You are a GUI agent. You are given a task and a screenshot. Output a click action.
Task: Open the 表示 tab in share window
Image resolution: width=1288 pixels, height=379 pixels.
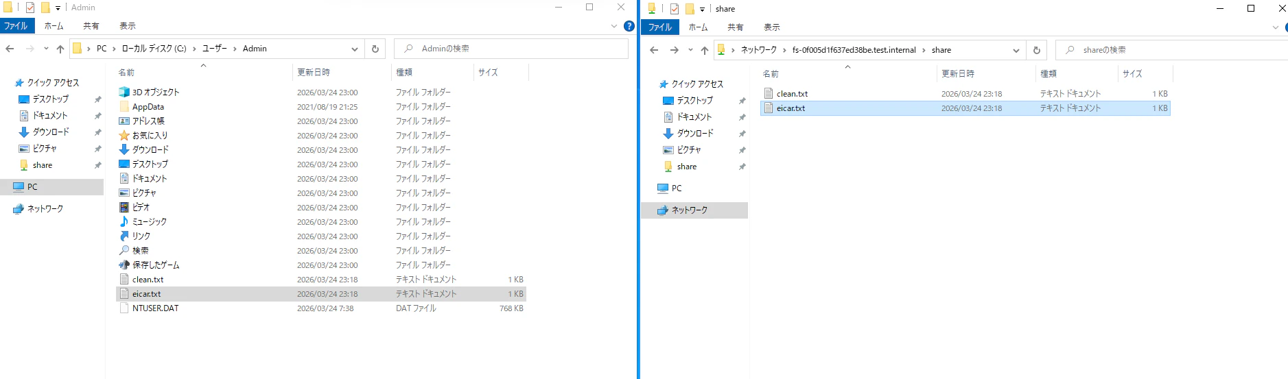click(x=772, y=27)
